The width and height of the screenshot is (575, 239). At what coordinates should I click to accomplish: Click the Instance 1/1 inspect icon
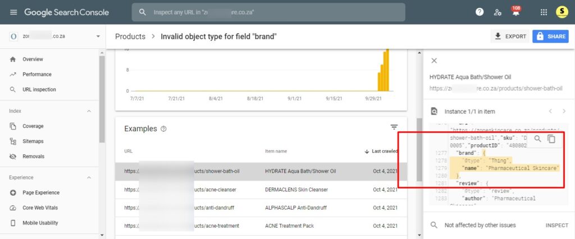pyautogui.click(x=434, y=112)
